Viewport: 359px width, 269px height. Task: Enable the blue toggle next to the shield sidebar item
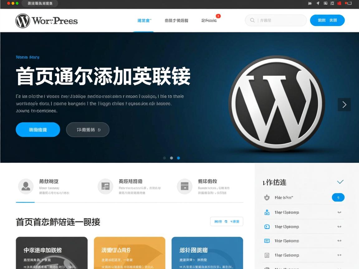(x=338, y=197)
